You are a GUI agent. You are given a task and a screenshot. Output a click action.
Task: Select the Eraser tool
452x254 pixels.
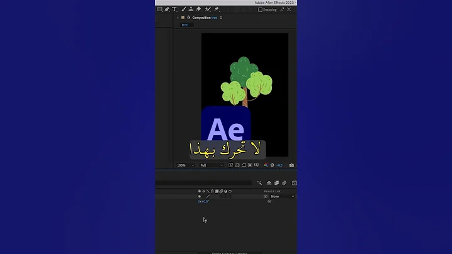click(x=198, y=9)
